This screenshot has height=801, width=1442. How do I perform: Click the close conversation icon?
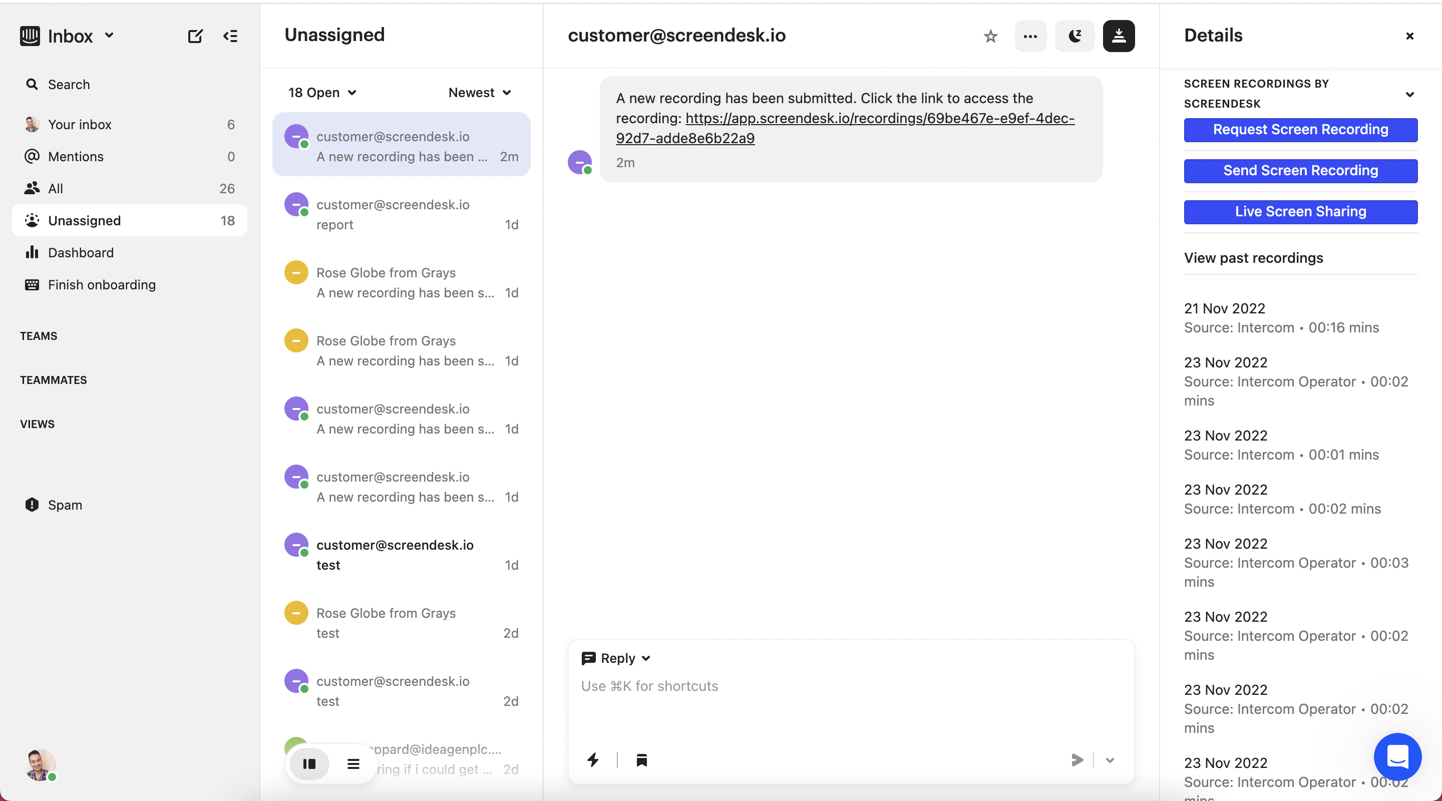(1118, 37)
